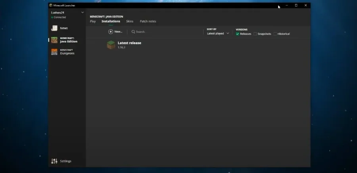Select the Latest release grass block icon
The height and width of the screenshot is (173, 357).
point(111,45)
